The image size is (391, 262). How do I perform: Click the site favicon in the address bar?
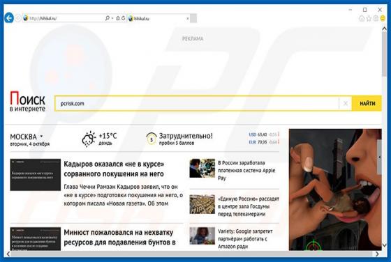click(25, 18)
